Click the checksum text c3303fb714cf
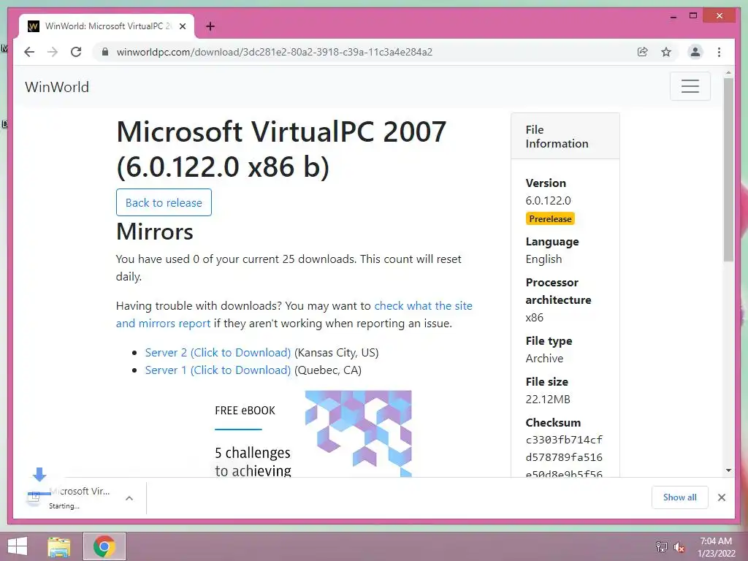748x561 pixels. coord(564,440)
